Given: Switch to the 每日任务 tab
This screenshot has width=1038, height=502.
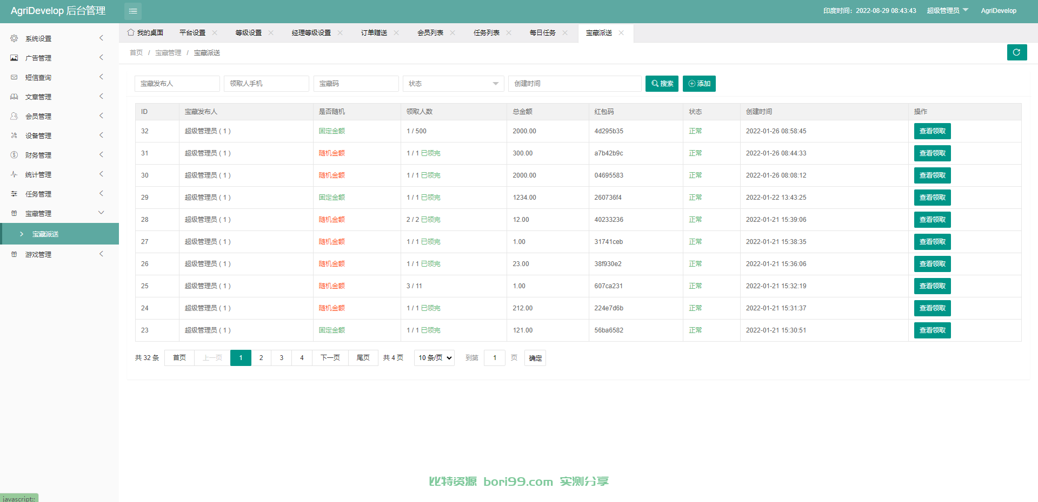Looking at the screenshot, I should tap(543, 33).
